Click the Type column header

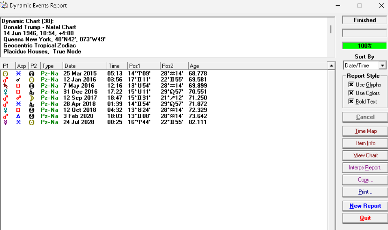coord(52,66)
